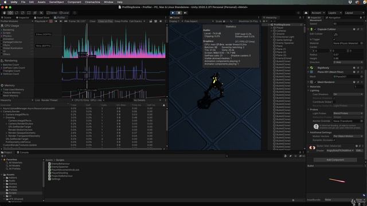Open the Component menu

[x=74, y=2]
